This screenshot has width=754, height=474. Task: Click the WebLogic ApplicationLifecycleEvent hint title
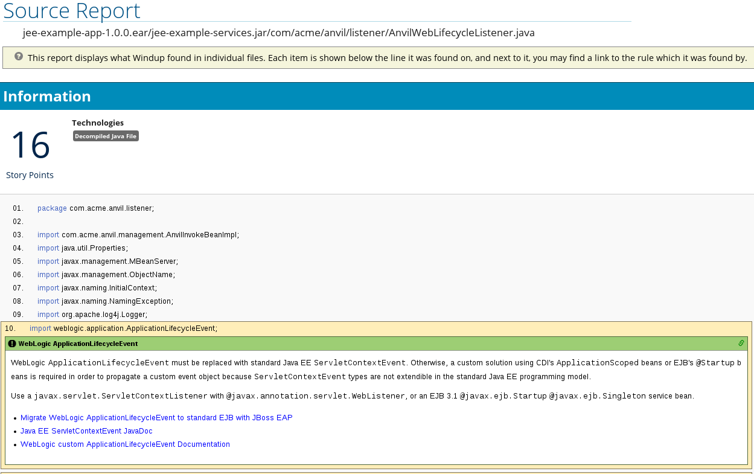(x=78, y=344)
